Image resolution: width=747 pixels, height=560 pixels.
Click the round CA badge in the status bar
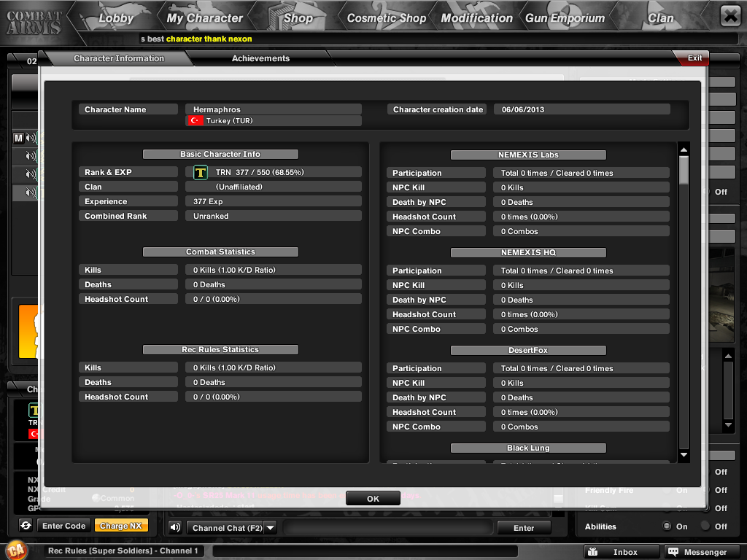click(x=16, y=551)
